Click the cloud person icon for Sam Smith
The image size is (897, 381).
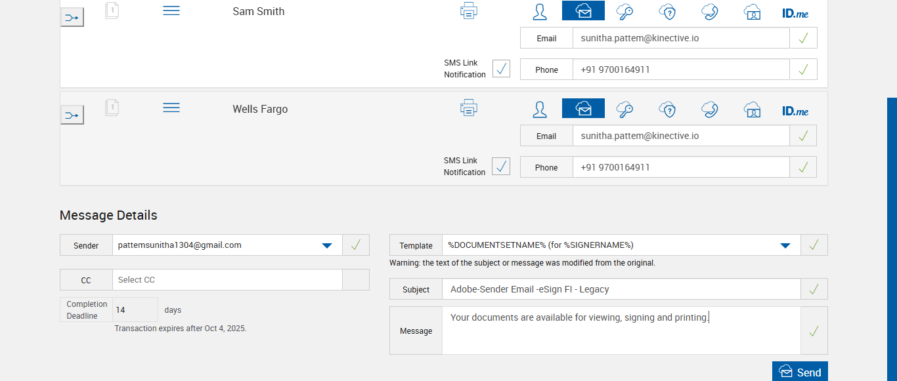click(752, 12)
